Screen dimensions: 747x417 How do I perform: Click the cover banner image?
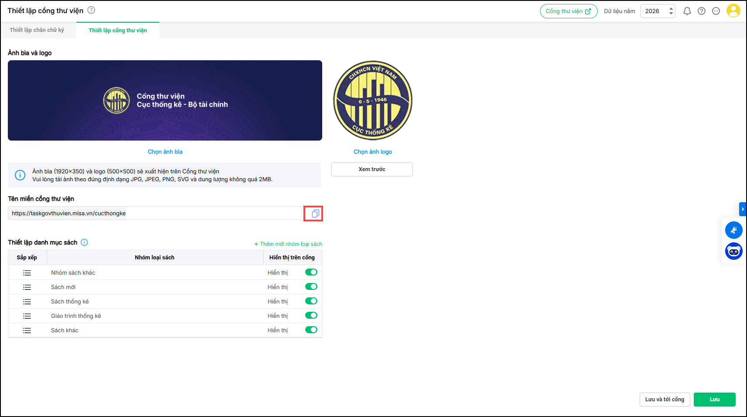point(165,100)
